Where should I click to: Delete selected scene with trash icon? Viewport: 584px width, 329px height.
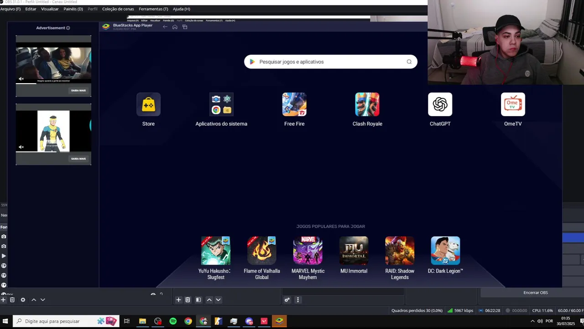[12, 300]
